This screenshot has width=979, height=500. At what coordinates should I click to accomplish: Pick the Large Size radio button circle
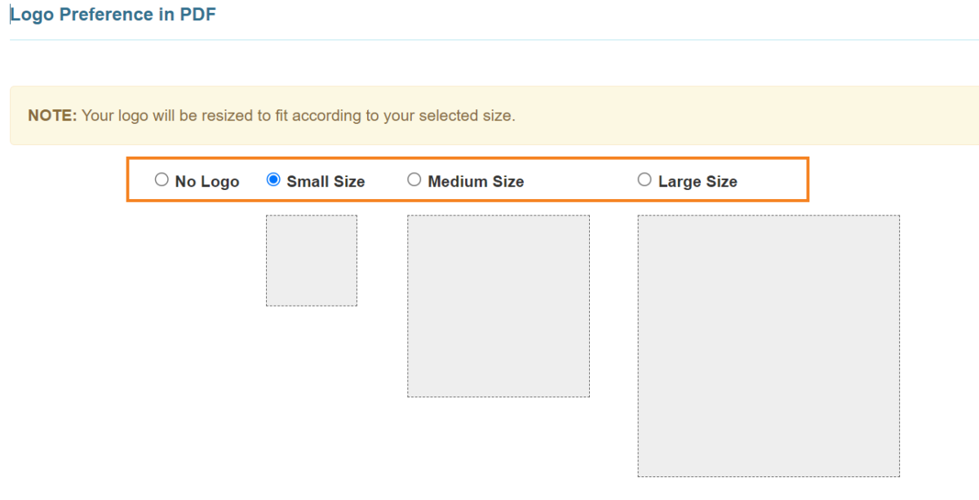[x=645, y=179]
